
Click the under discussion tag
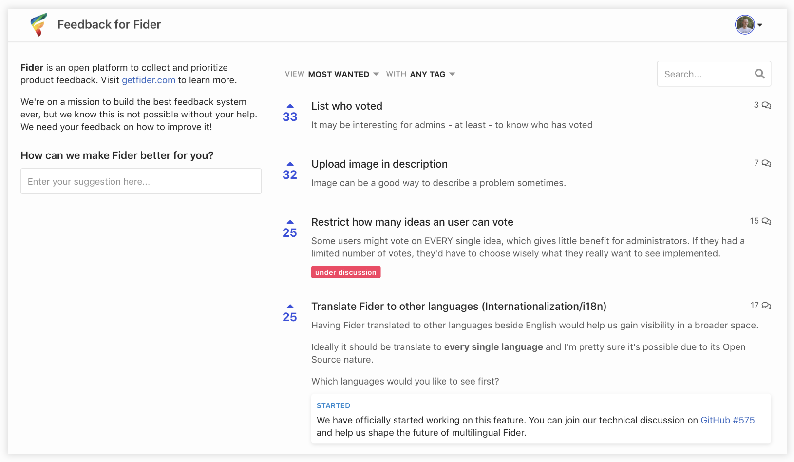coord(346,272)
